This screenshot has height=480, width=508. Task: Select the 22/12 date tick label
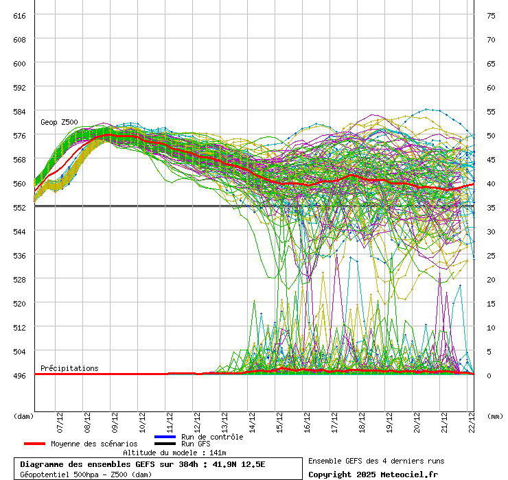[x=471, y=420]
